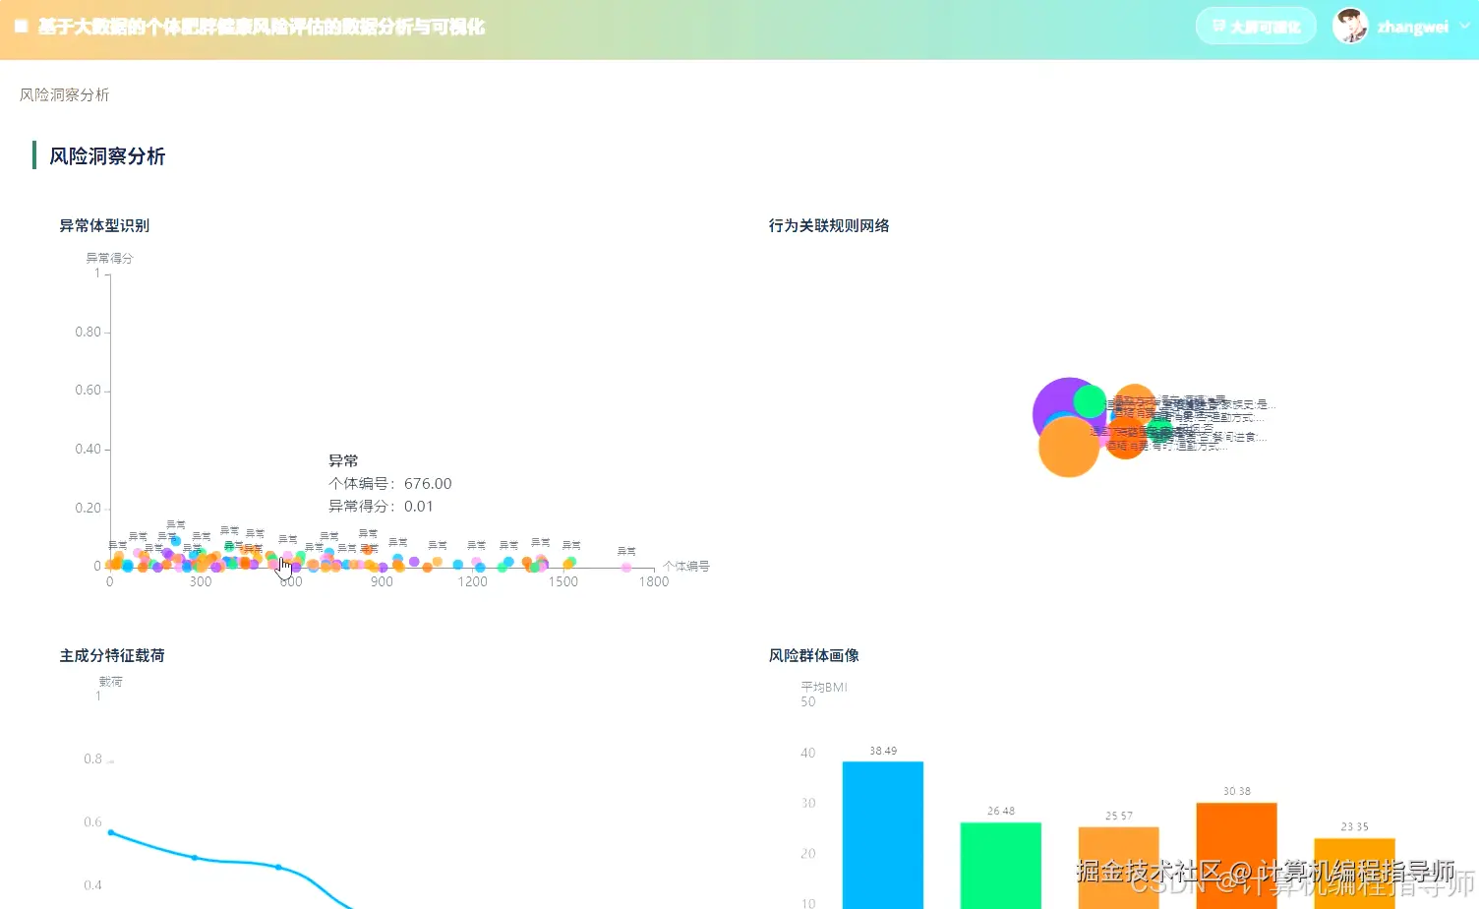
Task: Select the bar labeled 23.35
Action: coord(1355,874)
